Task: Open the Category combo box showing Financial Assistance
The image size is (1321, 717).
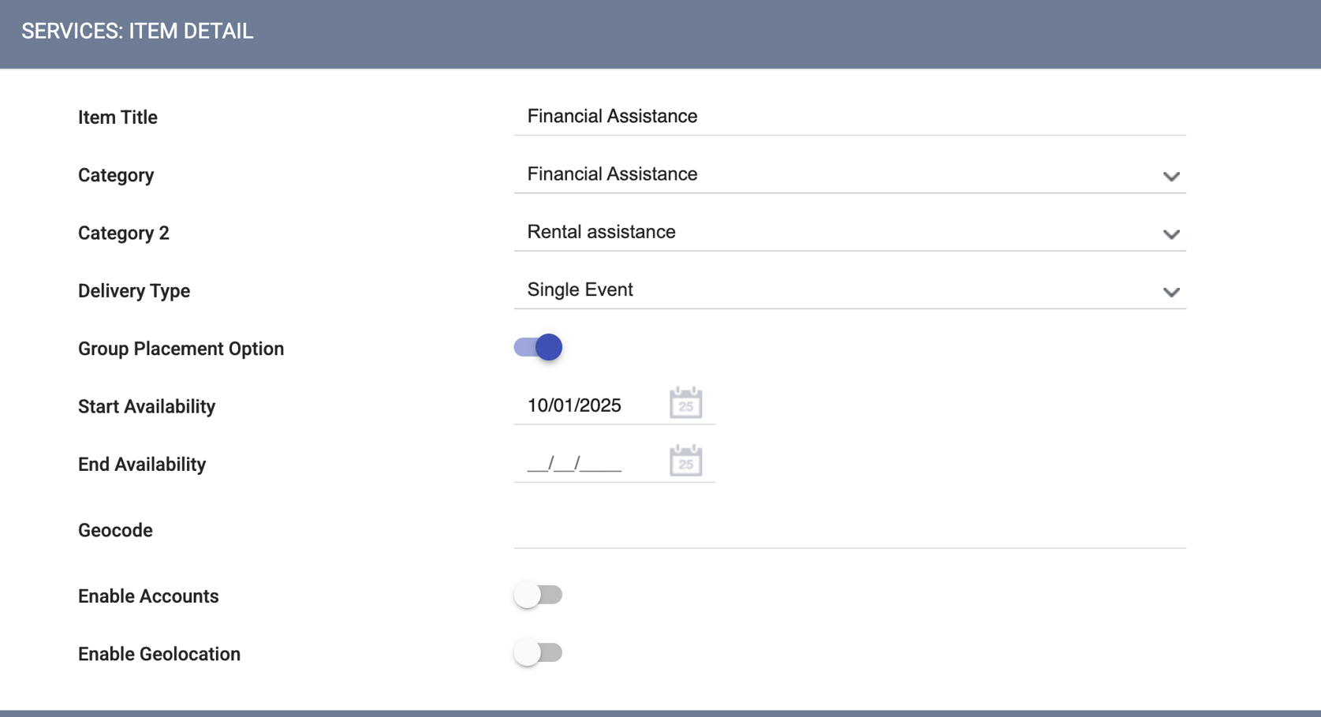Action: (836, 174)
